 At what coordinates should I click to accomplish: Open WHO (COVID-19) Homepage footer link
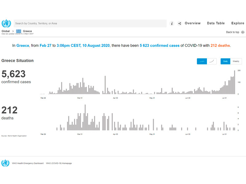pos(59,163)
